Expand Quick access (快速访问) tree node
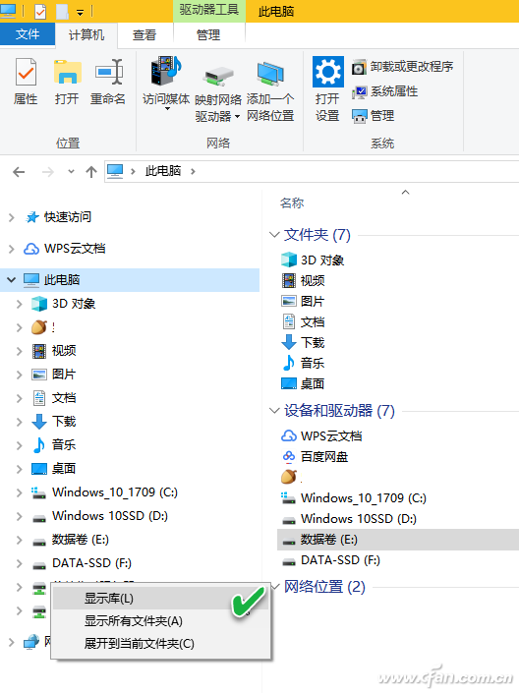 pyautogui.click(x=12, y=217)
